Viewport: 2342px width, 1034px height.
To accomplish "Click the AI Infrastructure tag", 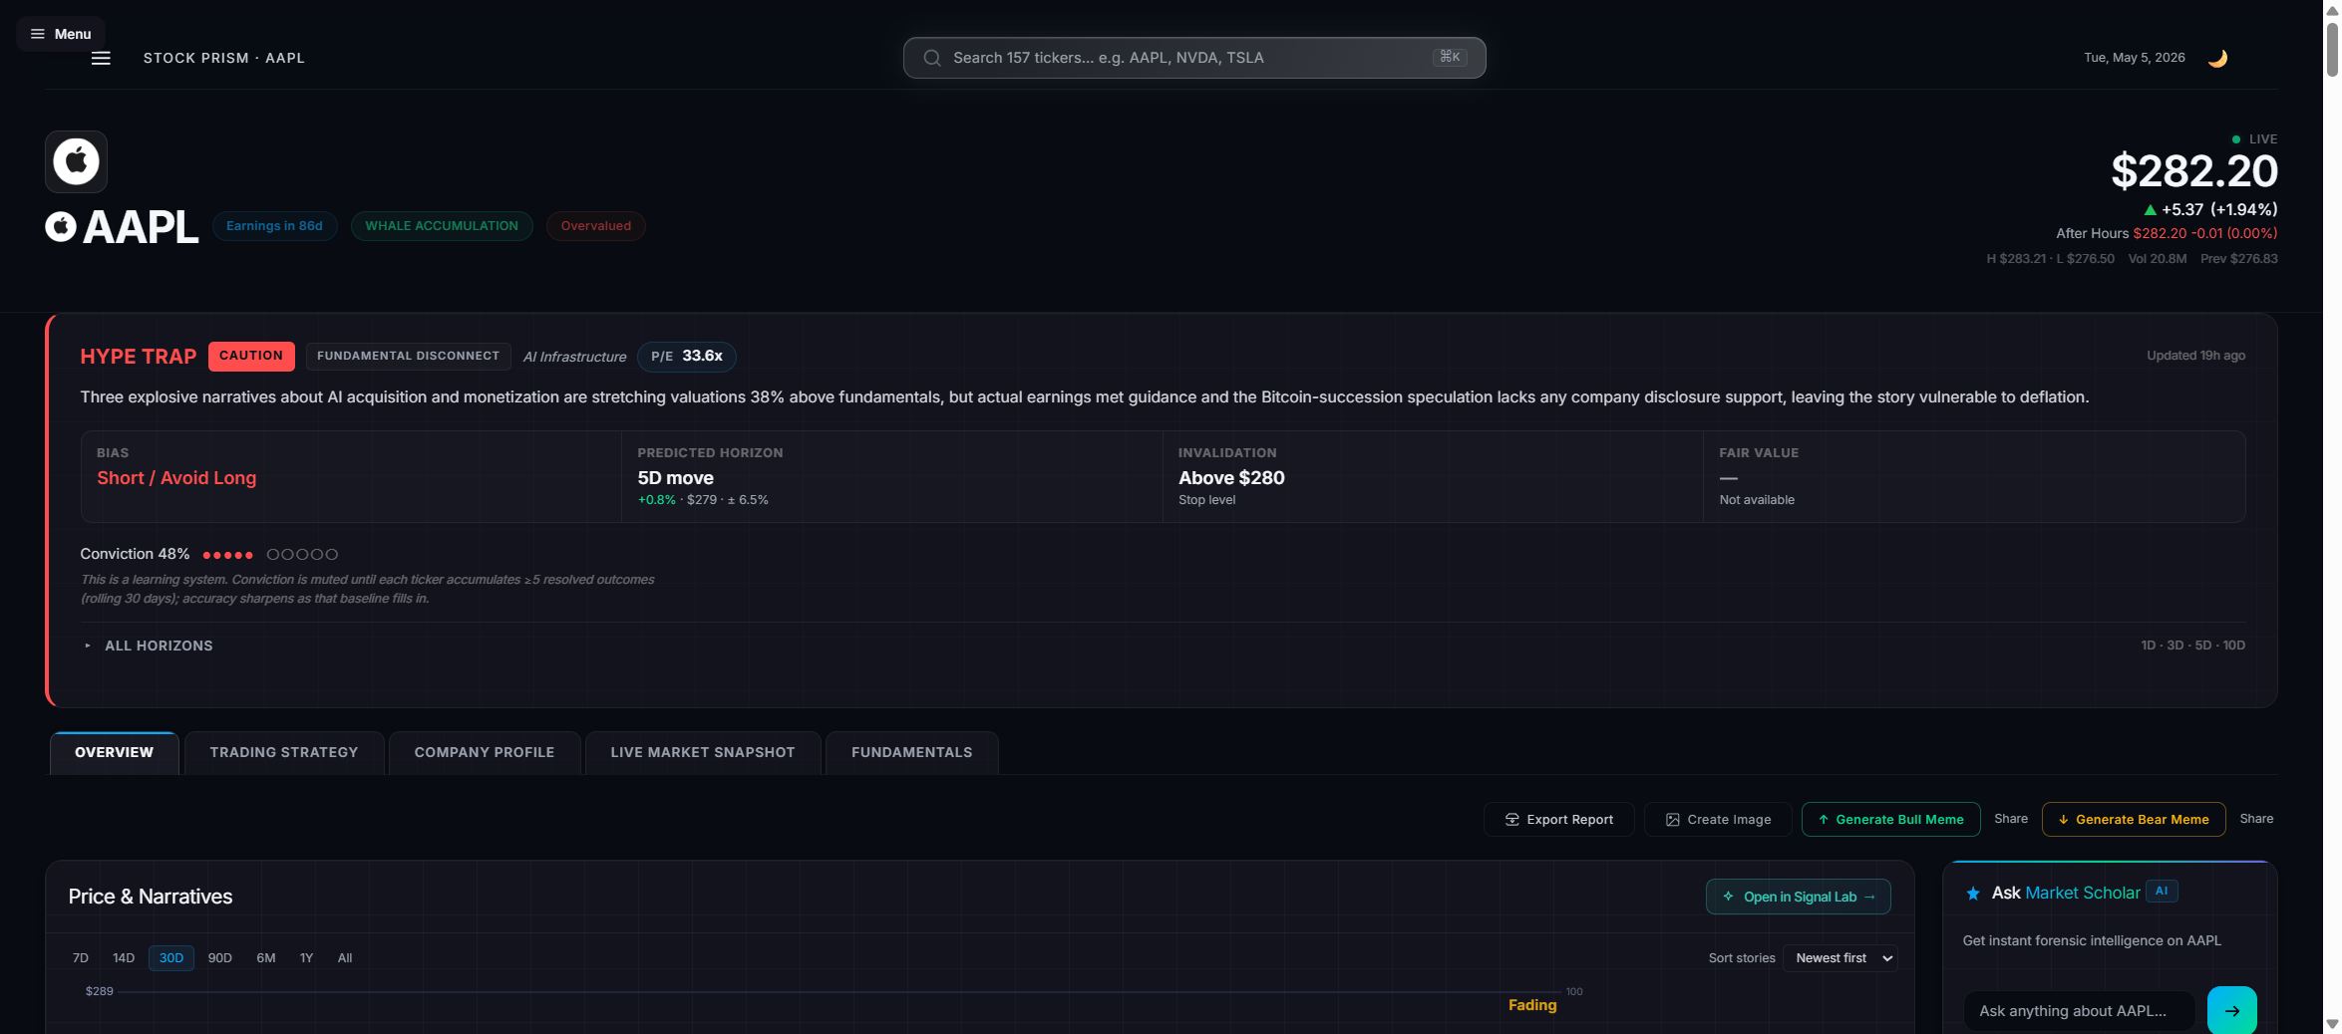I will tap(574, 357).
